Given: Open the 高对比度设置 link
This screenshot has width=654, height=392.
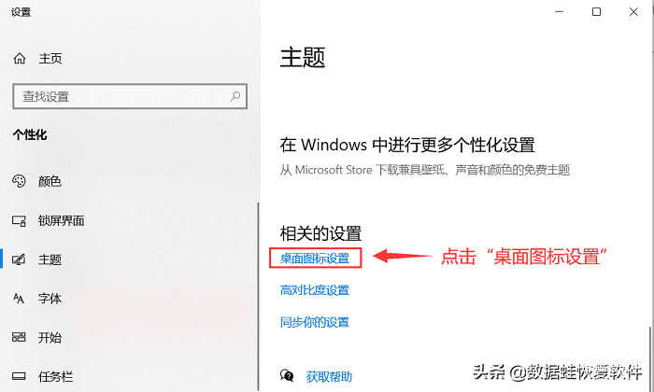Looking at the screenshot, I should (x=315, y=290).
